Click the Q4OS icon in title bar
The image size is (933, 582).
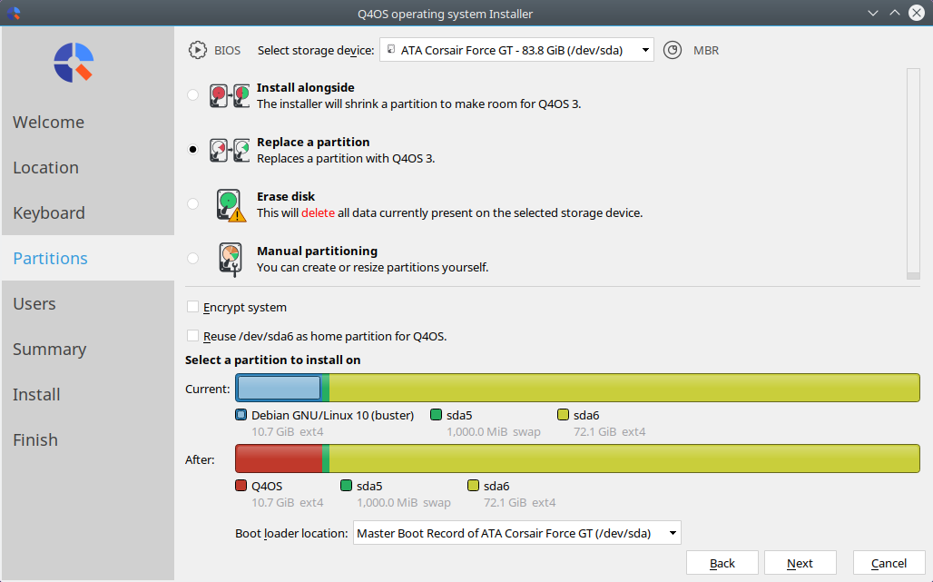13,13
